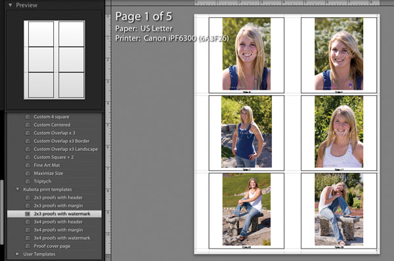Click the Printer: Canon iPF6300 info text
394x261 pixels.
point(172,38)
